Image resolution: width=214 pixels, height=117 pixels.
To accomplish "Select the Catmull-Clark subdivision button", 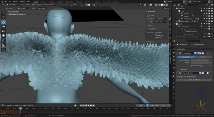I will click(x=186, y=57).
